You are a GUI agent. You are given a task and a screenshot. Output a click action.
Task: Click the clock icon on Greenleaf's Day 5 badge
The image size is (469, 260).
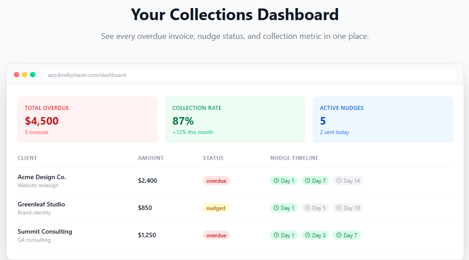point(308,208)
